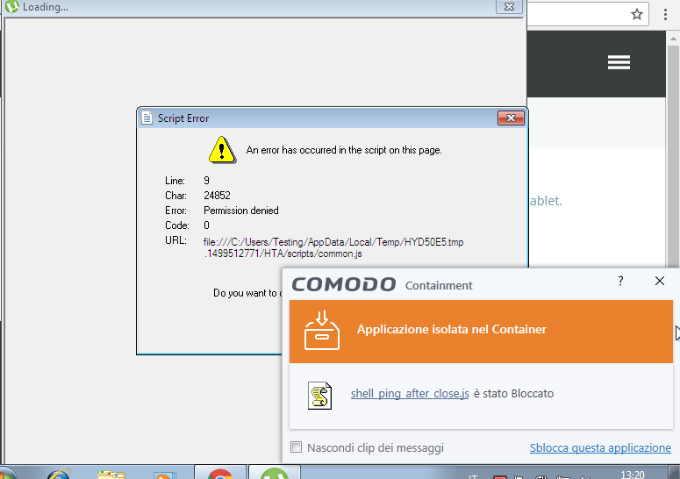Viewport: 680px width, 479px height.
Task: Click the Char value 24852
Action: tap(217, 196)
